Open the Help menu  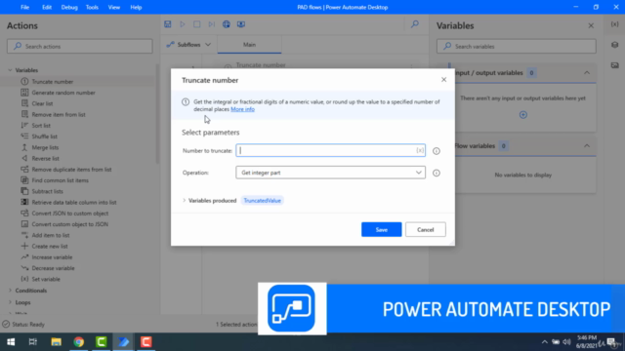pos(136,7)
